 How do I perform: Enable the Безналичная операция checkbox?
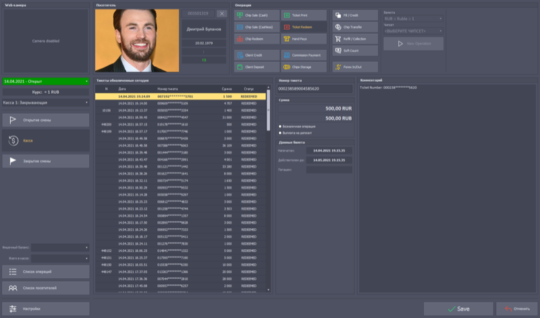pos(281,126)
